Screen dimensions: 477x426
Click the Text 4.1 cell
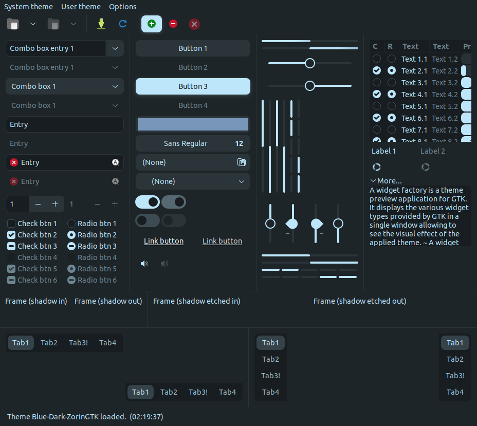coord(414,94)
